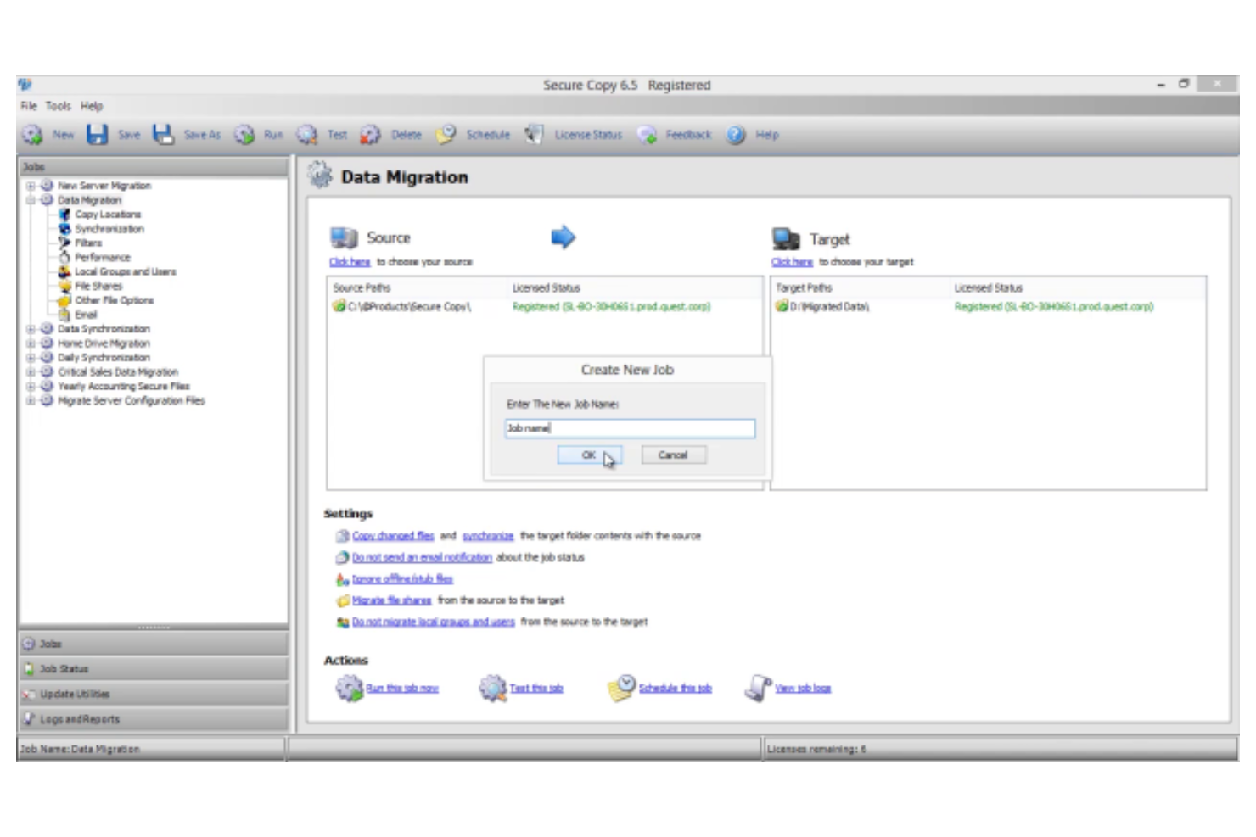Click the gear icon beside Test this job
This screenshot has width=1256, height=837.
tap(492, 688)
